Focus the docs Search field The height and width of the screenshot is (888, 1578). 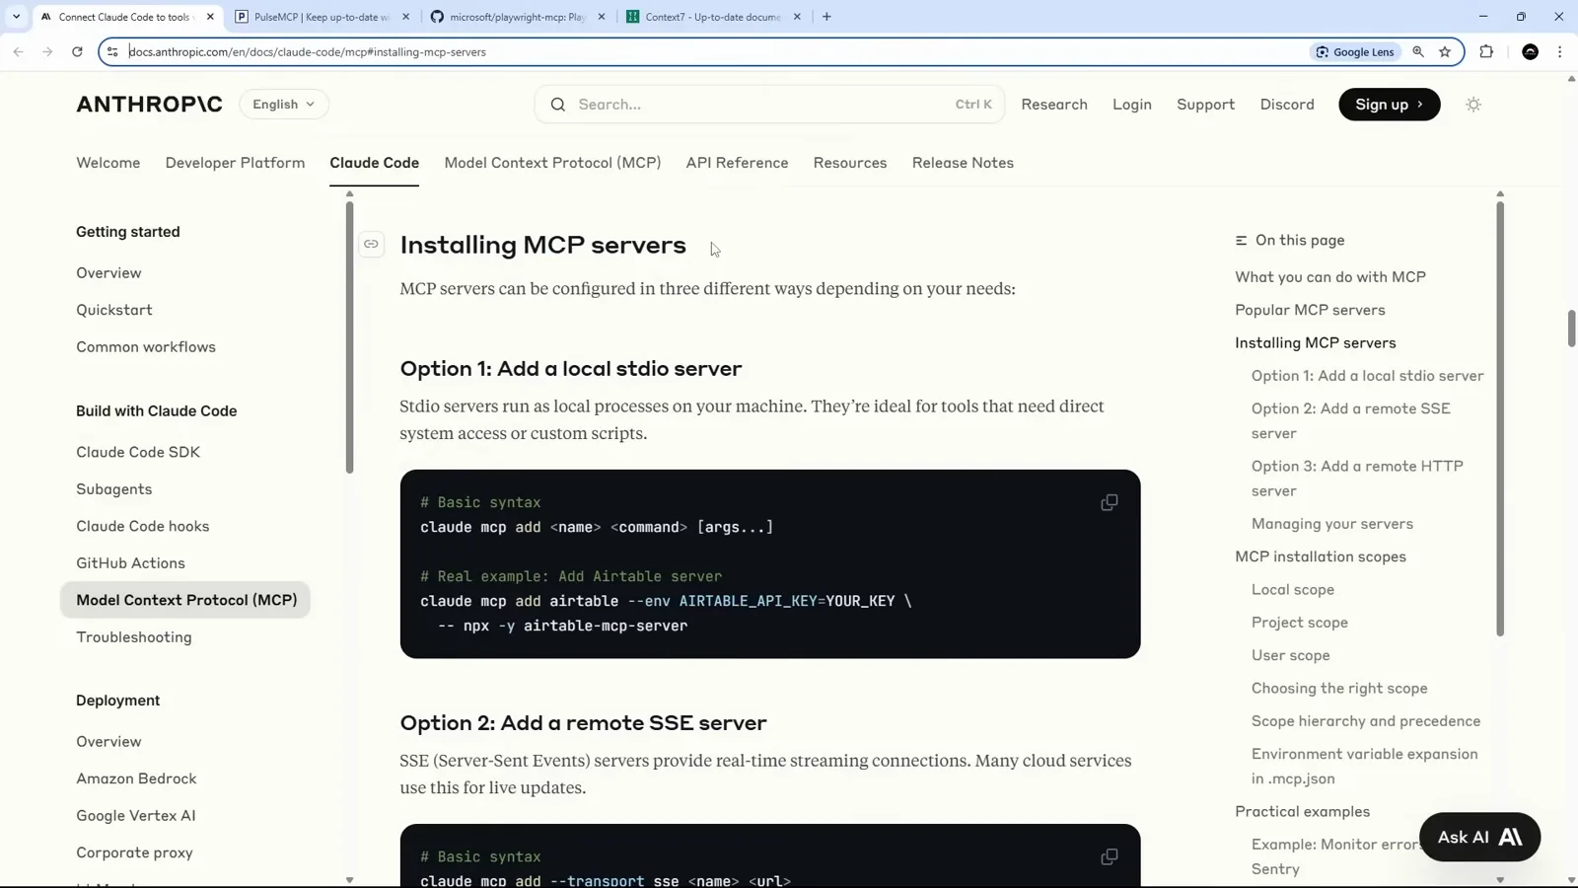769,105
